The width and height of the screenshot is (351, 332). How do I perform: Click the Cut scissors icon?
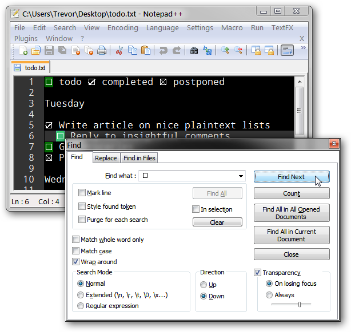[x=119, y=50]
